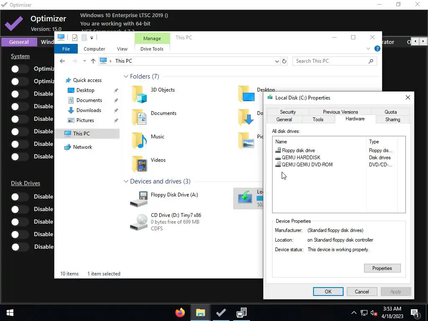Click OK in Local Disk Properties
This screenshot has height=321, width=428.
tap(328, 291)
